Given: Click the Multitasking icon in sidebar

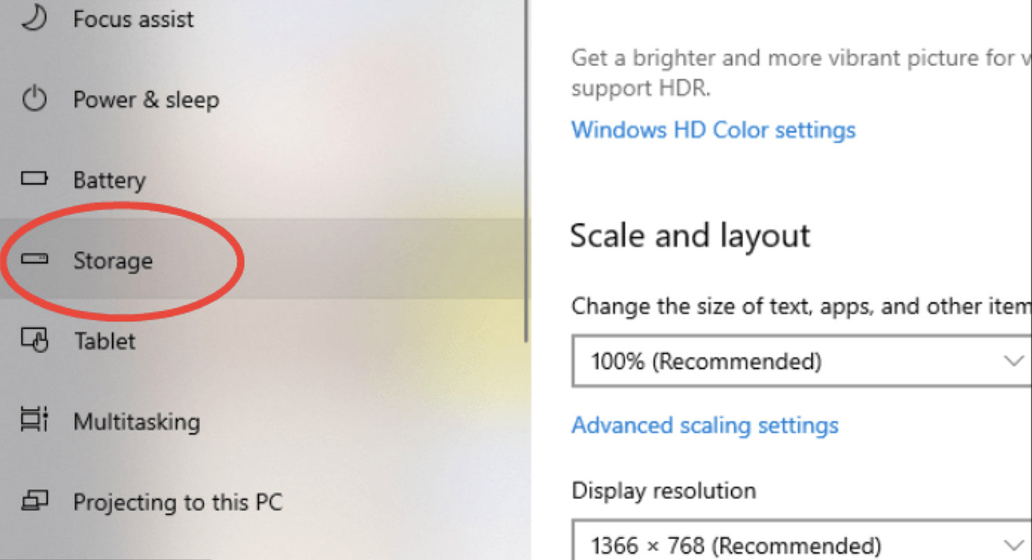Looking at the screenshot, I should (x=34, y=419).
